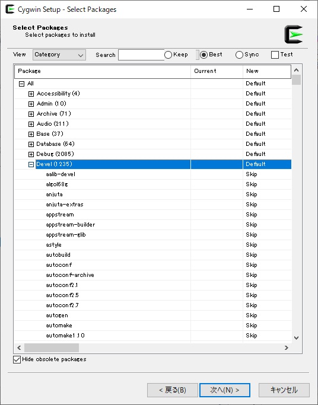Expand the Archive (71) category
The height and width of the screenshot is (405, 318).
click(x=31, y=114)
